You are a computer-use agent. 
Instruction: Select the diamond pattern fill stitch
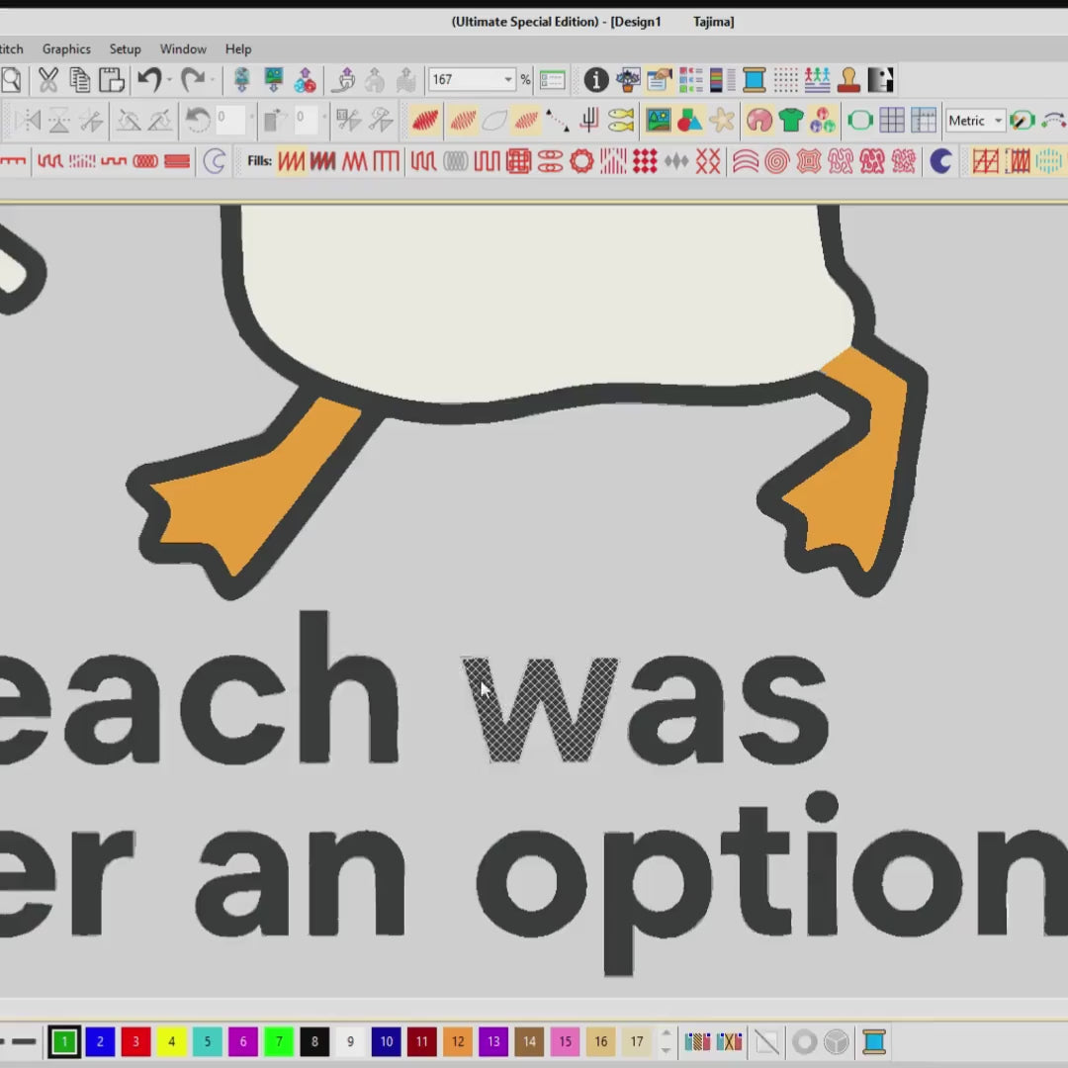(x=676, y=162)
